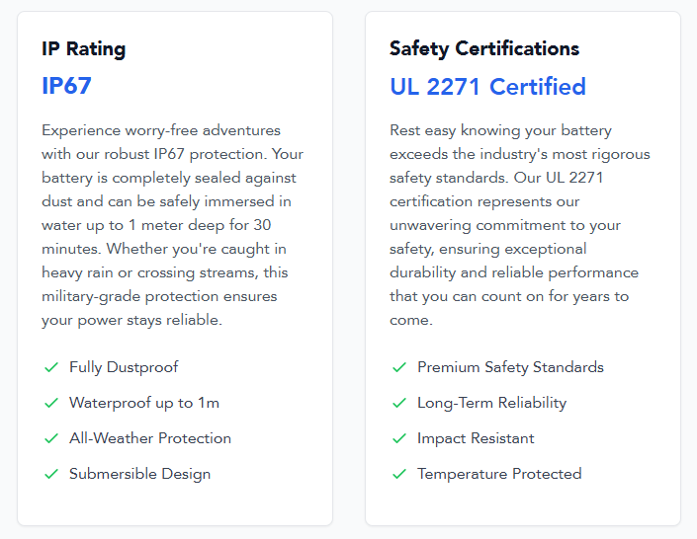Select the checkmark icon for All-Weather Protection
Screen dimensions: 697x539
(51, 438)
